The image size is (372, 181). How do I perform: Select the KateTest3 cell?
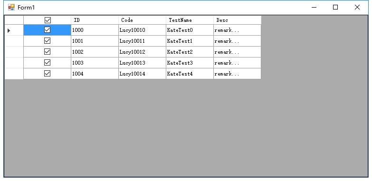click(x=190, y=63)
